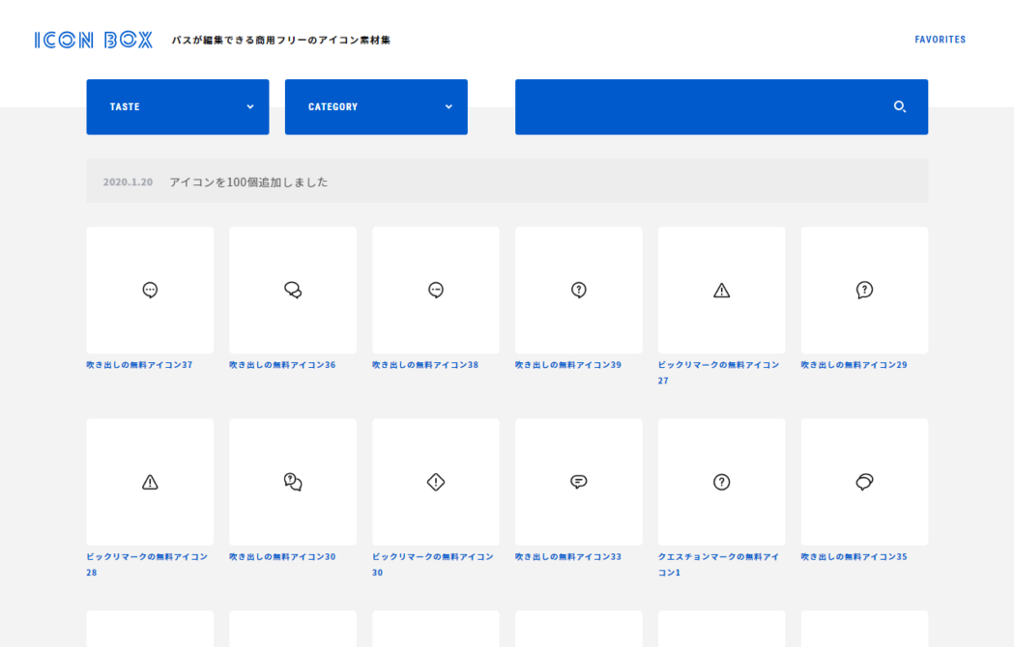The width and height of the screenshot is (1014, 647).
Task: Select the warning triangle icon for アイコン27
Action: (x=721, y=290)
